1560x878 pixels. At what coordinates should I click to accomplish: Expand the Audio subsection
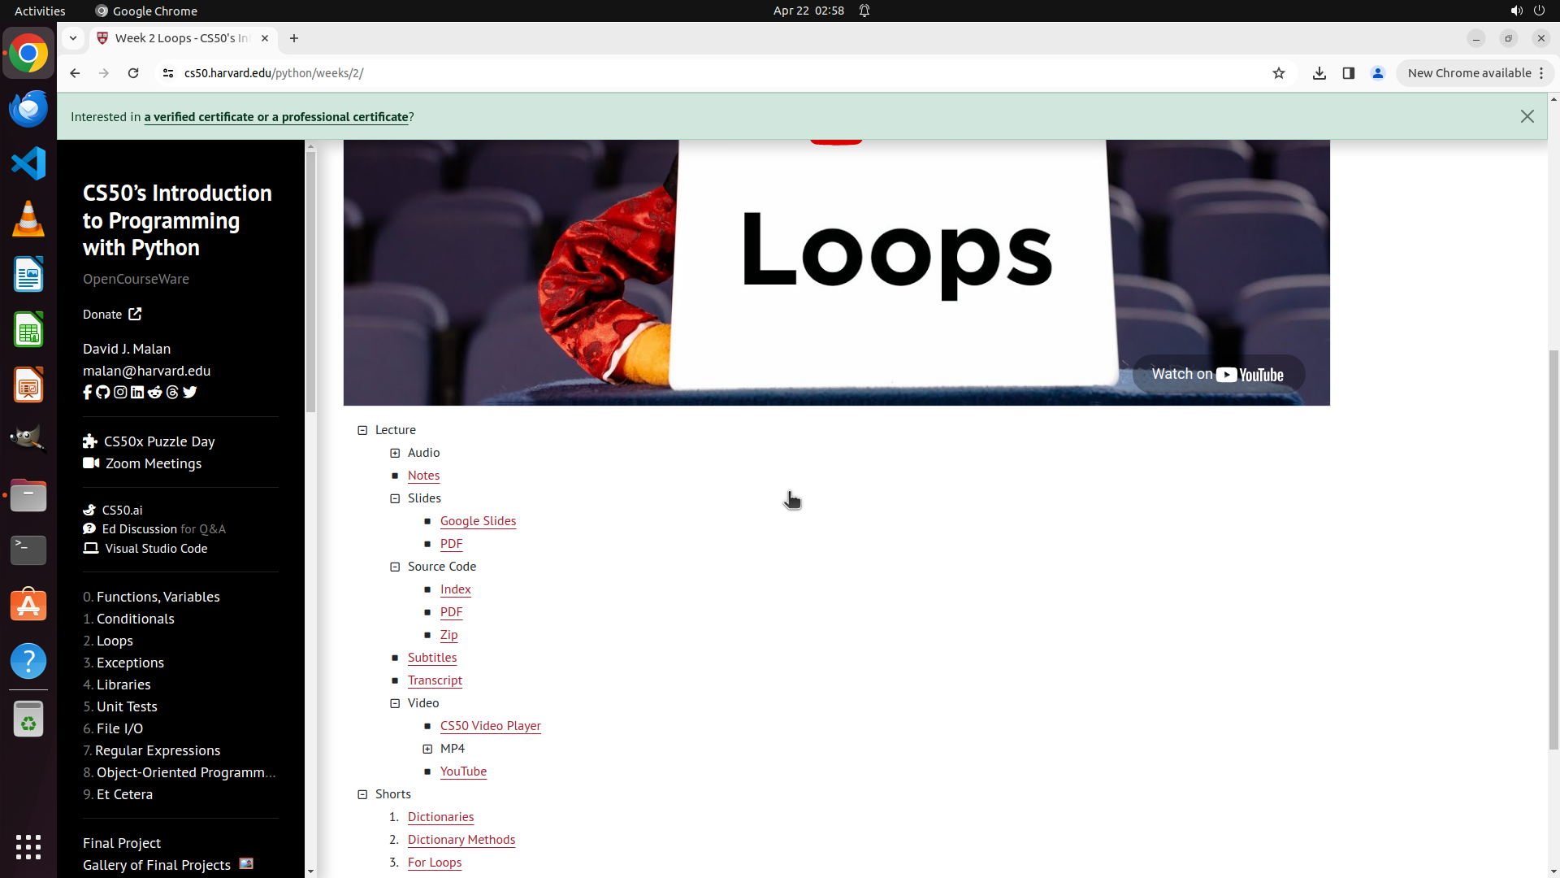point(395,453)
